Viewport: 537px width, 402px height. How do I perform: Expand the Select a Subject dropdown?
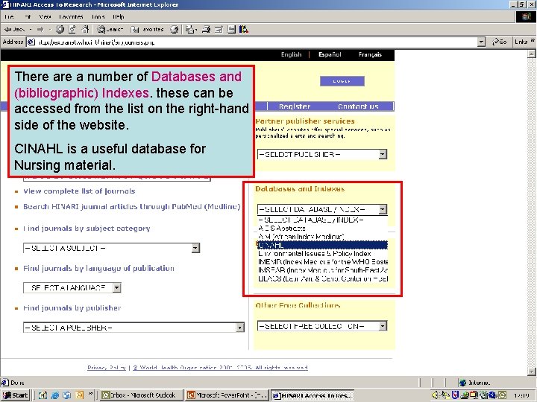click(x=195, y=248)
